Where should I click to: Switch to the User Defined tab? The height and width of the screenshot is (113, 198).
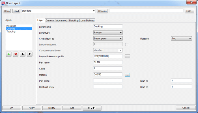click(x=87, y=21)
